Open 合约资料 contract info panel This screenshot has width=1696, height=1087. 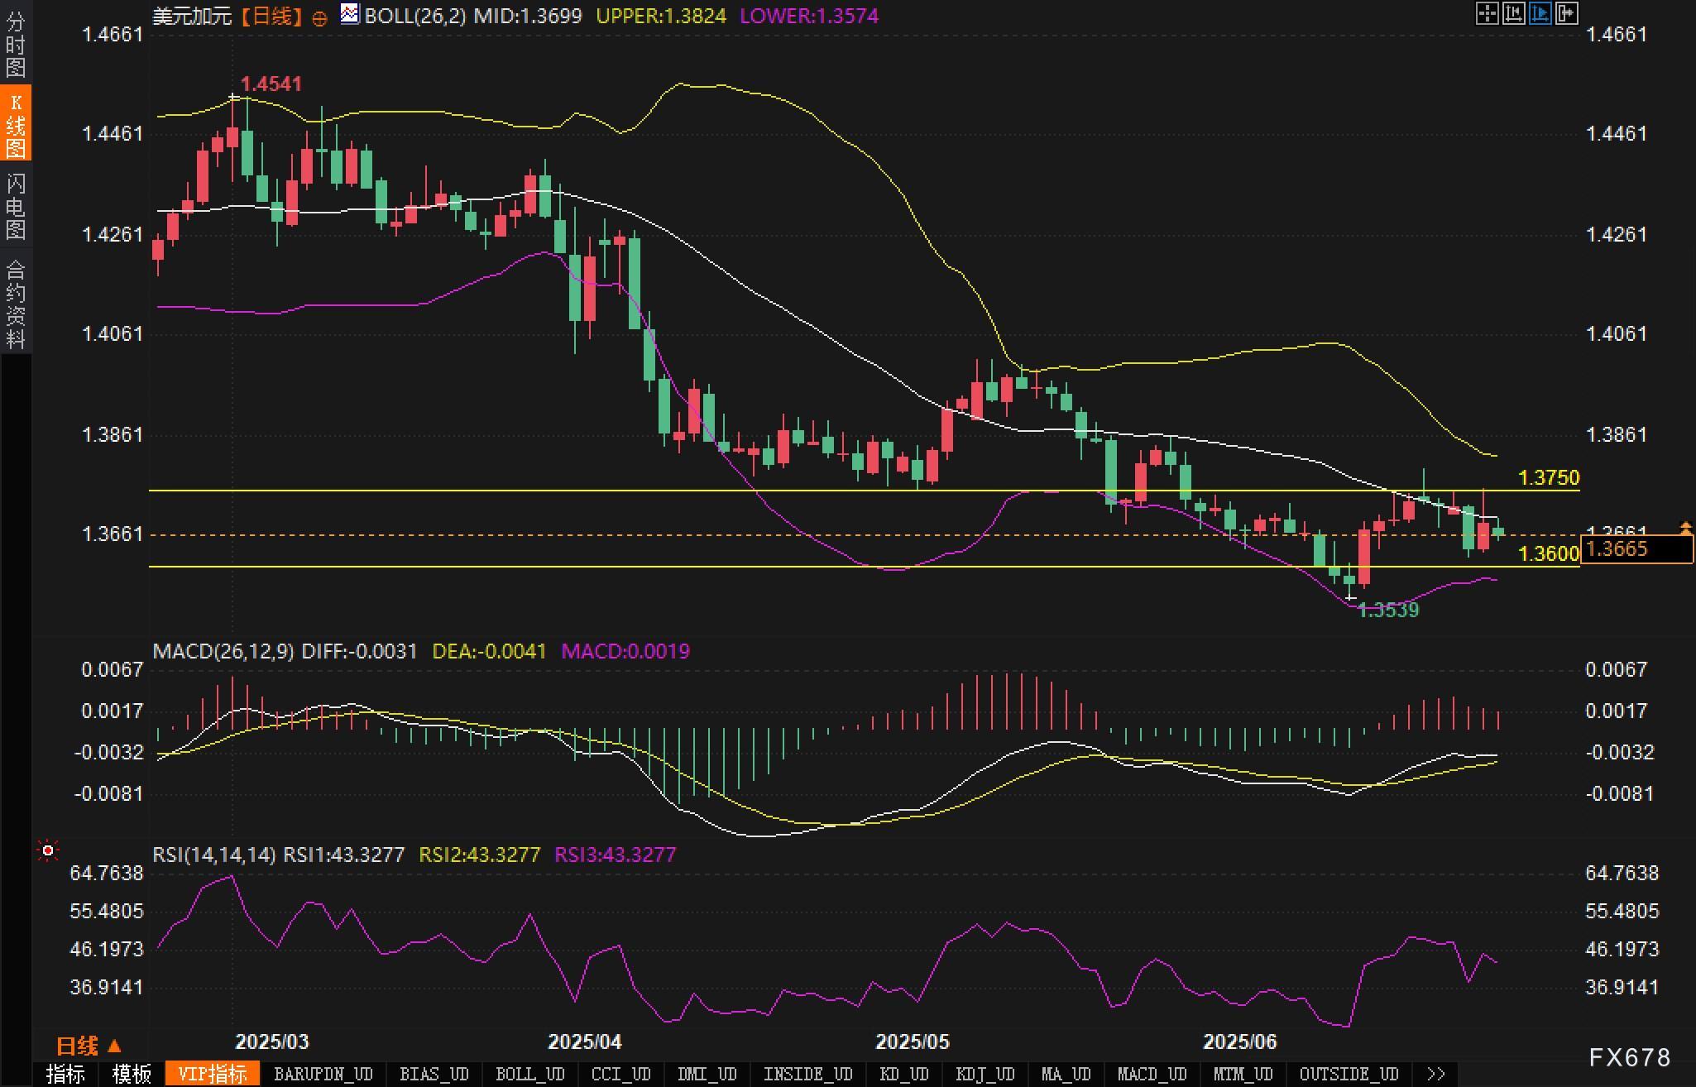pos(16,304)
